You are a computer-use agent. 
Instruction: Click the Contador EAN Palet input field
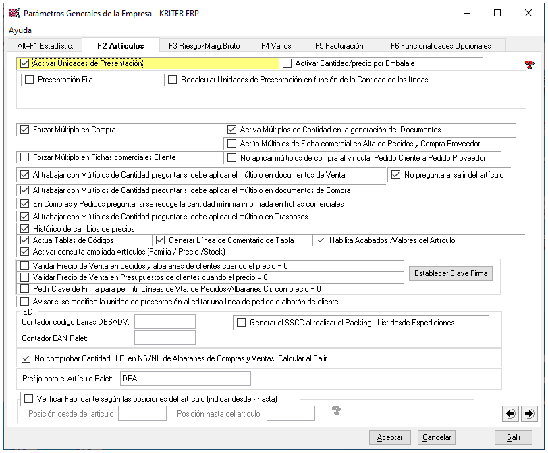165,338
